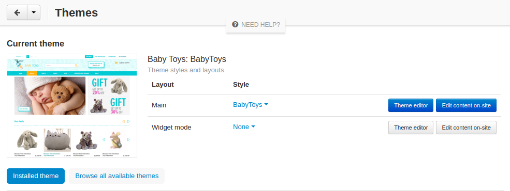Screen dimensions: 510x191
Task: Click Edit content on-site for Widget mode
Action: [466, 128]
